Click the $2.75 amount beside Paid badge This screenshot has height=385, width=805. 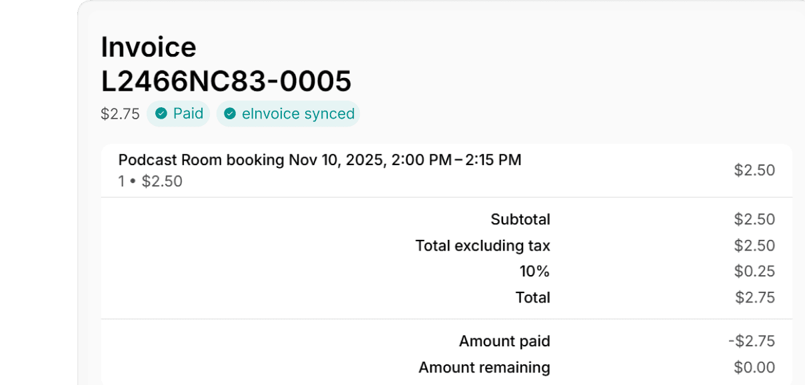tap(120, 114)
